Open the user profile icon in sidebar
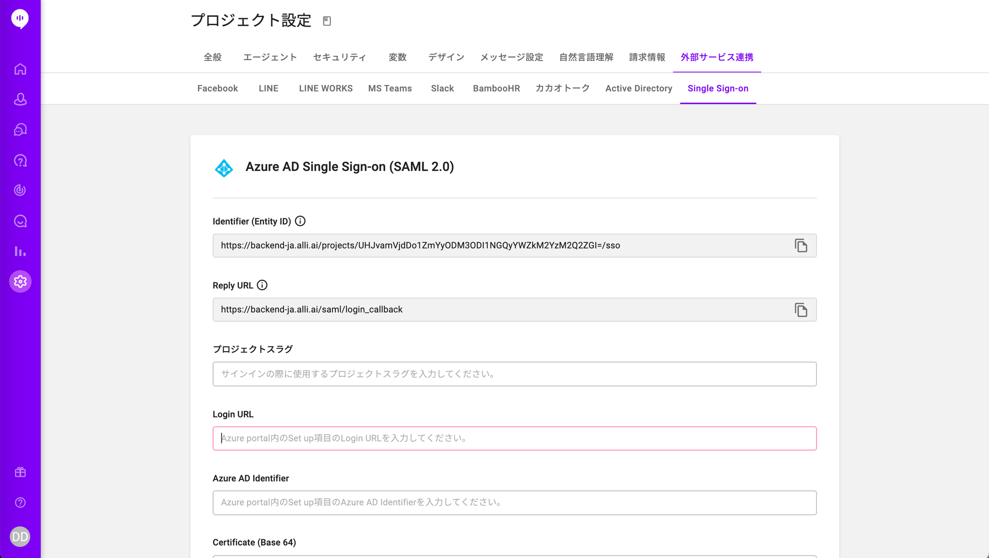Image resolution: width=989 pixels, height=558 pixels. coord(20,99)
